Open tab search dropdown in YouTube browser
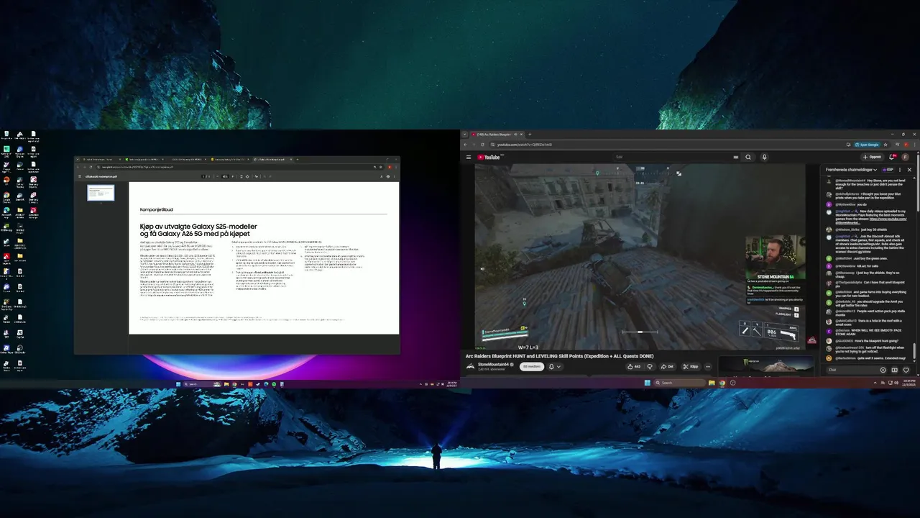Screen dimensions: 920x518 click(x=464, y=135)
